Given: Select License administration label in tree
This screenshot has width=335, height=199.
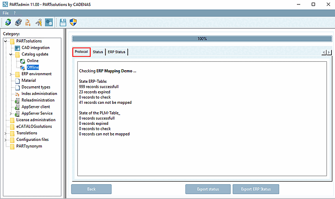Looking at the screenshot, I should click(x=36, y=120).
